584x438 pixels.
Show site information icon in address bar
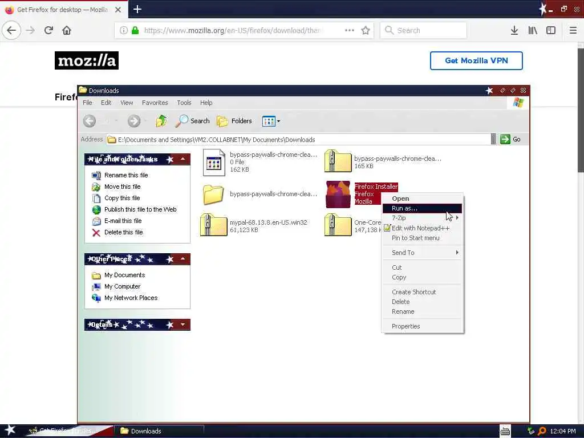pos(123,30)
